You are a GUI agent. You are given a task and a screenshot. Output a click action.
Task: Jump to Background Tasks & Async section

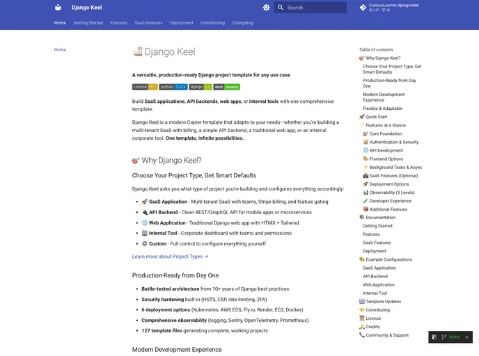pyautogui.click(x=393, y=167)
